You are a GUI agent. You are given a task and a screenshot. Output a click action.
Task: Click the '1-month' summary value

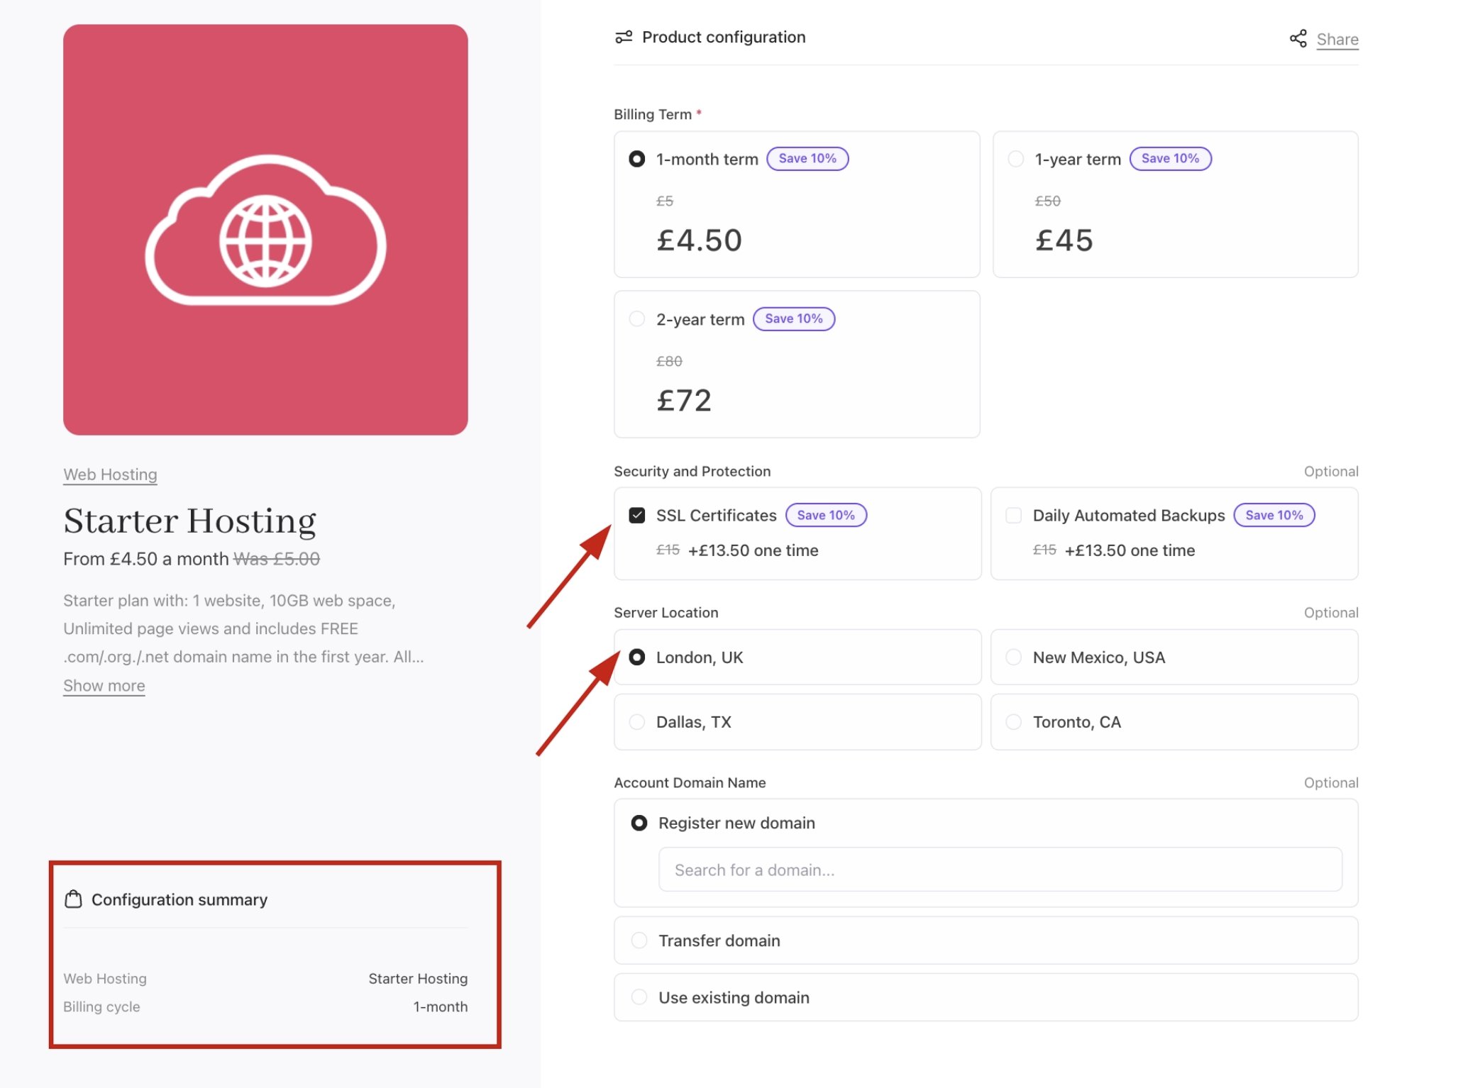(441, 1006)
